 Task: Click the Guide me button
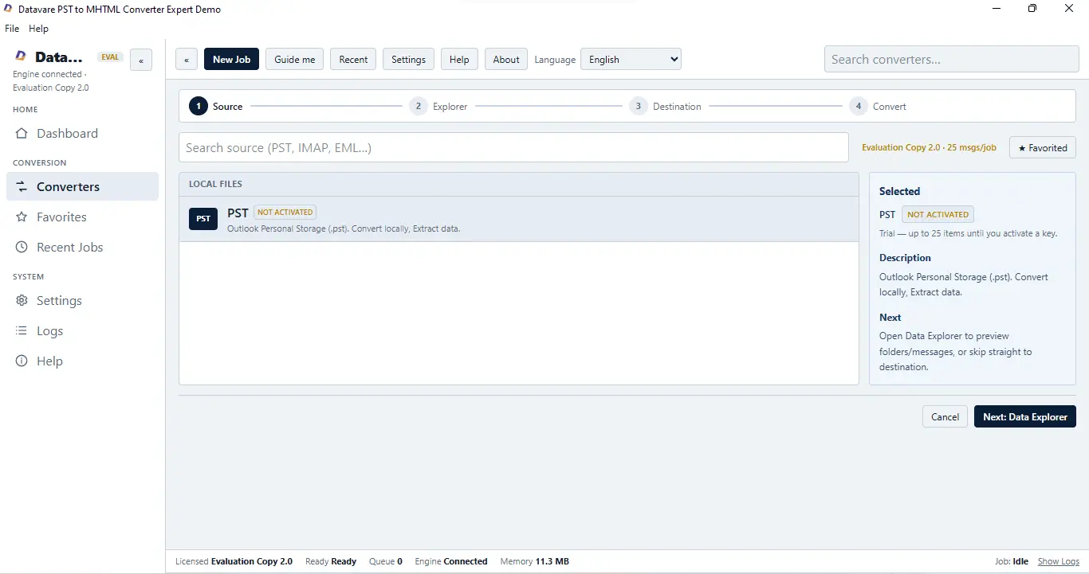tap(294, 60)
